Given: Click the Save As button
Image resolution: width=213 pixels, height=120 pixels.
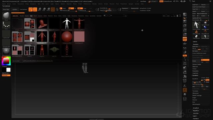Looking at the screenshot, I should [x=205, y=5].
